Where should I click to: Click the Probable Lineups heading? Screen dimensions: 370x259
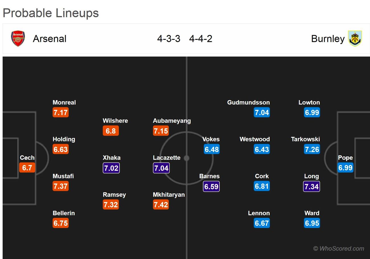tap(51, 13)
